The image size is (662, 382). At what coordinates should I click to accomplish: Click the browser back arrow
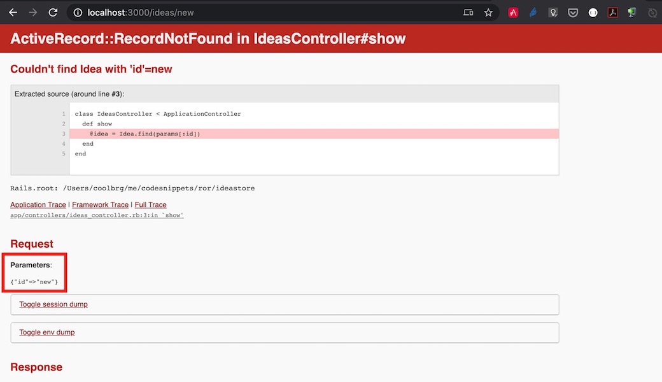pos(13,12)
